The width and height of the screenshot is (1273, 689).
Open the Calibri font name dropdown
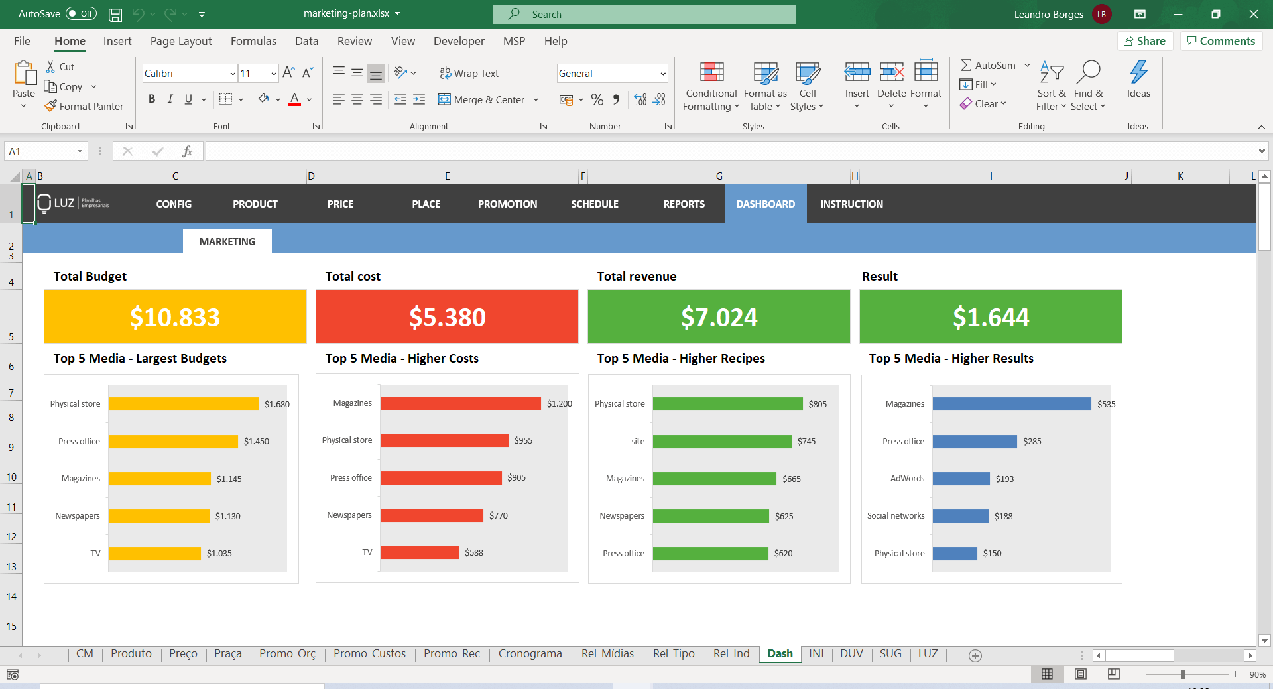pos(233,74)
